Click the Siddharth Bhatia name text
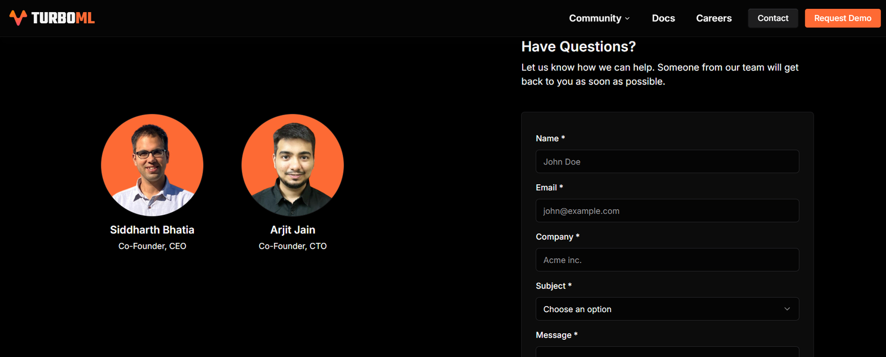The height and width of the screenshot is (357, 886). coord(152,230)
